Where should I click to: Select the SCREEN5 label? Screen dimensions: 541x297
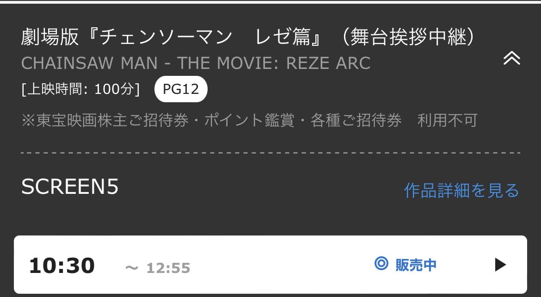70,187
